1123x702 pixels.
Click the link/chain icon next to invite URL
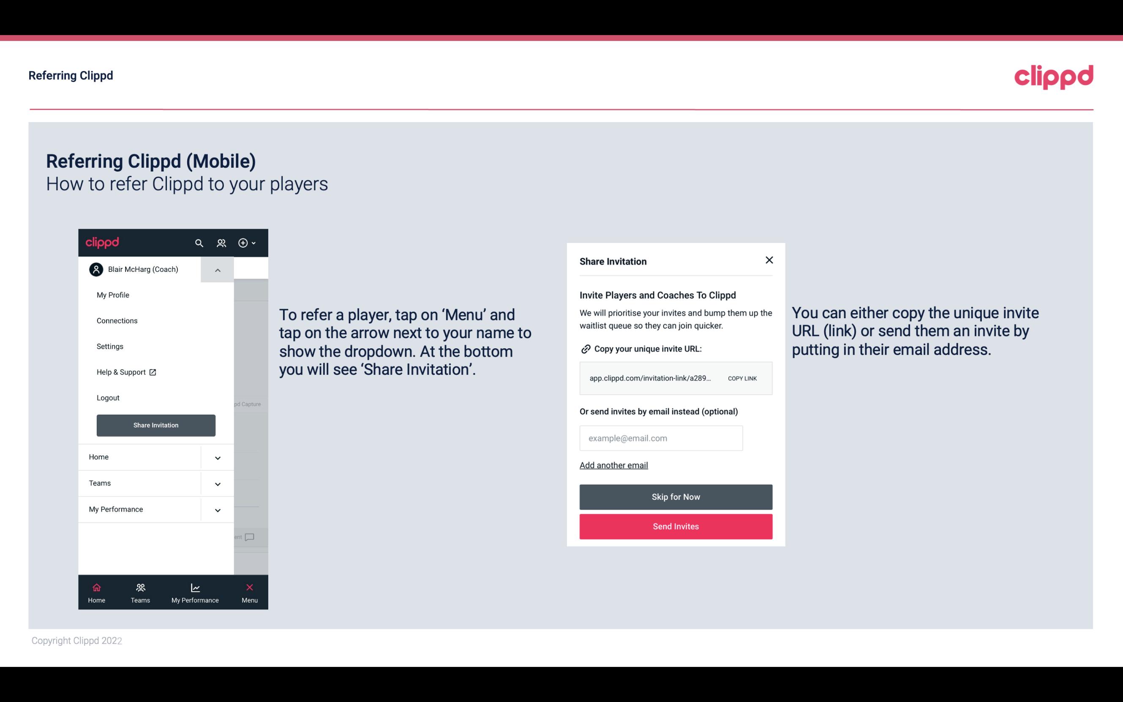[585, 349]
